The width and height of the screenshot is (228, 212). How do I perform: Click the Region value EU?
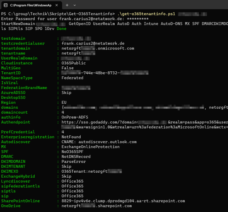point(64,102)
